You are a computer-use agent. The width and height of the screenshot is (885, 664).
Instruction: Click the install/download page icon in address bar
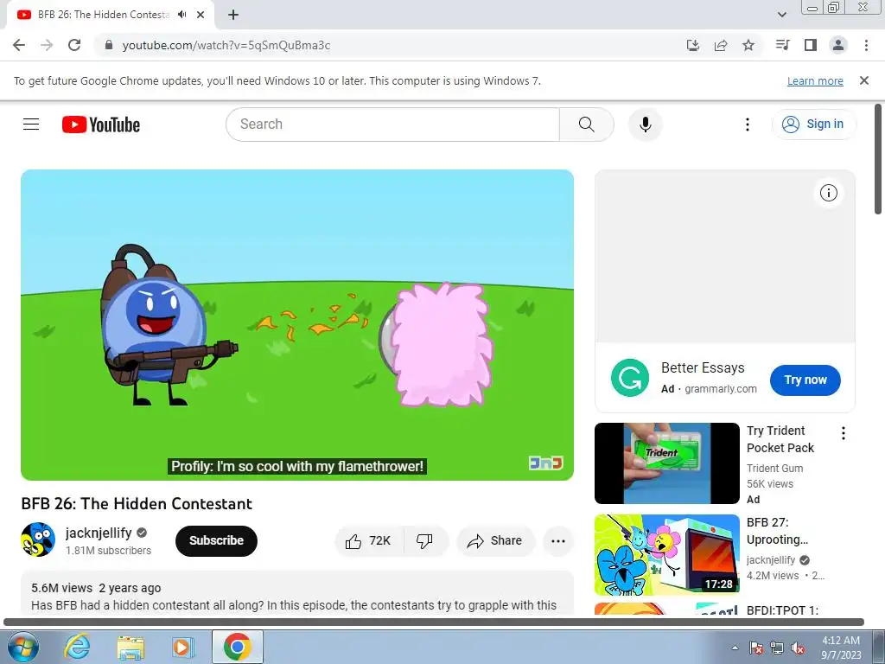click(693, 45)
